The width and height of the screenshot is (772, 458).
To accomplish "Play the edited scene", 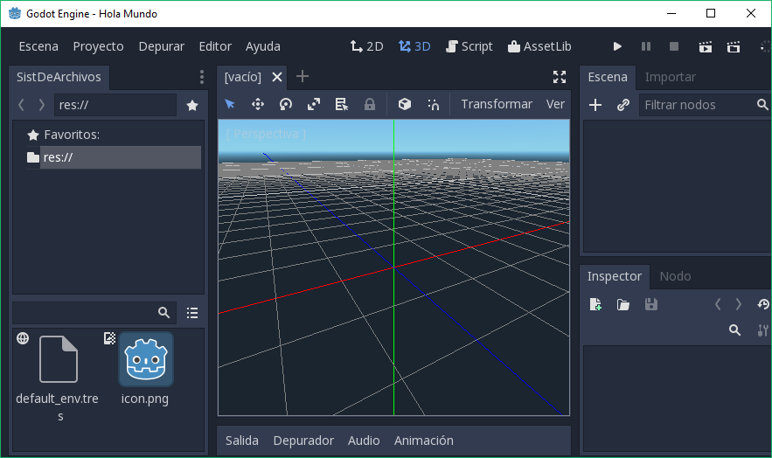I will point(706,46).
